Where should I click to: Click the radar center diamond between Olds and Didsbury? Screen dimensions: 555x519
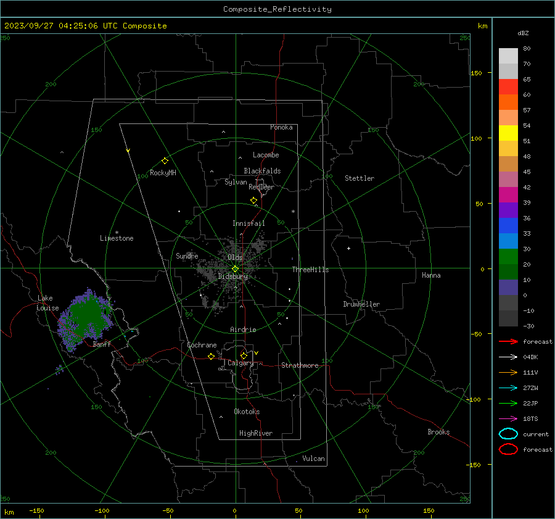coord(236,269)
